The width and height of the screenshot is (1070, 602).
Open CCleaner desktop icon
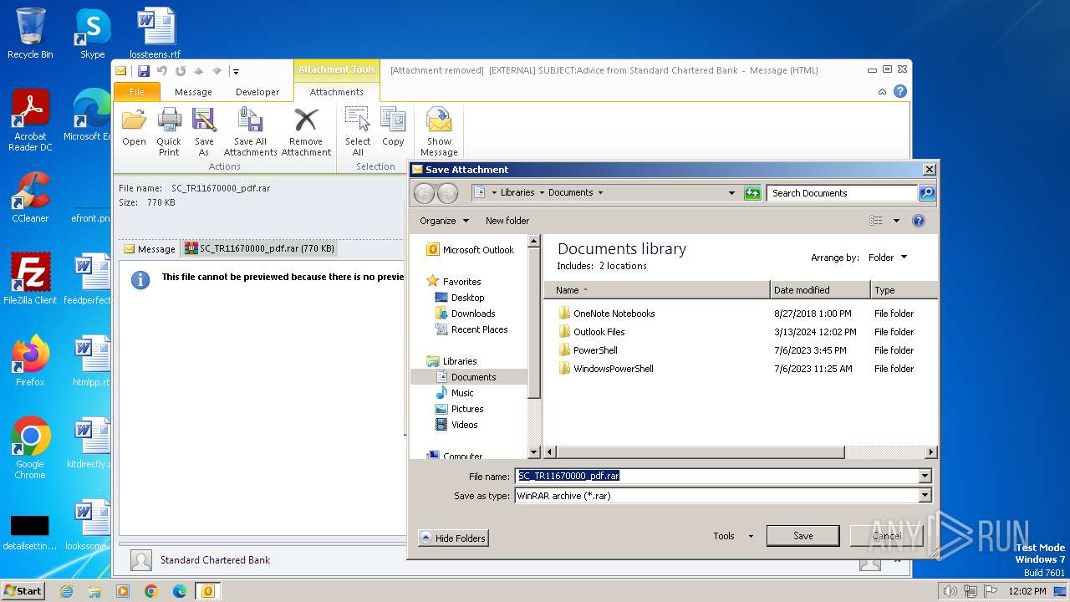[30, 197]
